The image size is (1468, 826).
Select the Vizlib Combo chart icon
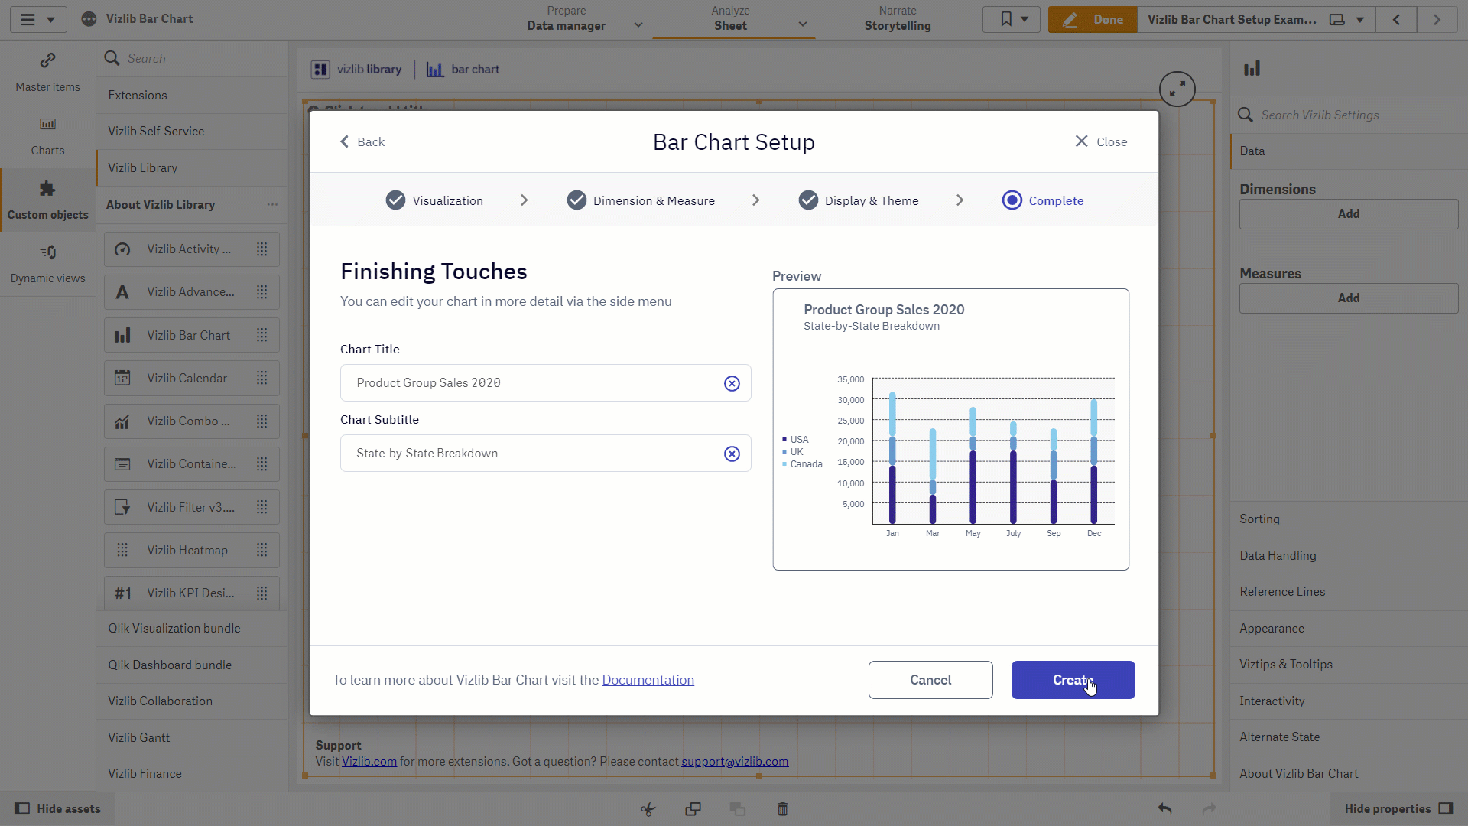[122, 421]
